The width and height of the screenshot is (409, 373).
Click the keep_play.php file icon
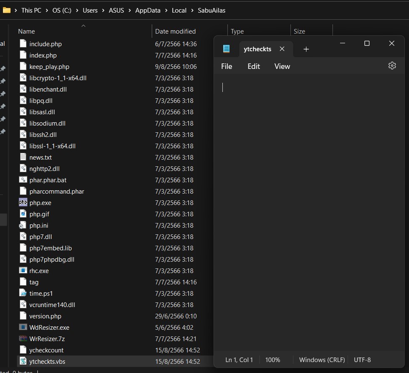(23, 66)
